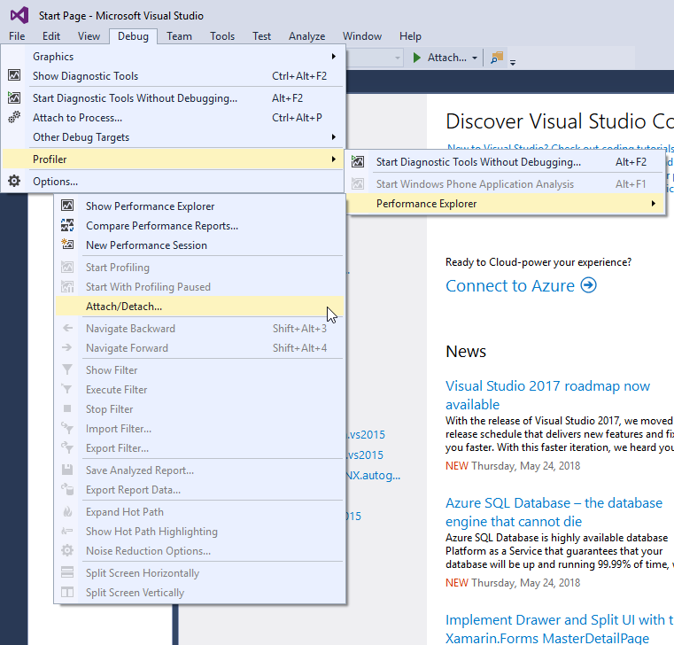Open the Analyze menu
This screenshot has height=645, width=674.
[307, 36]
